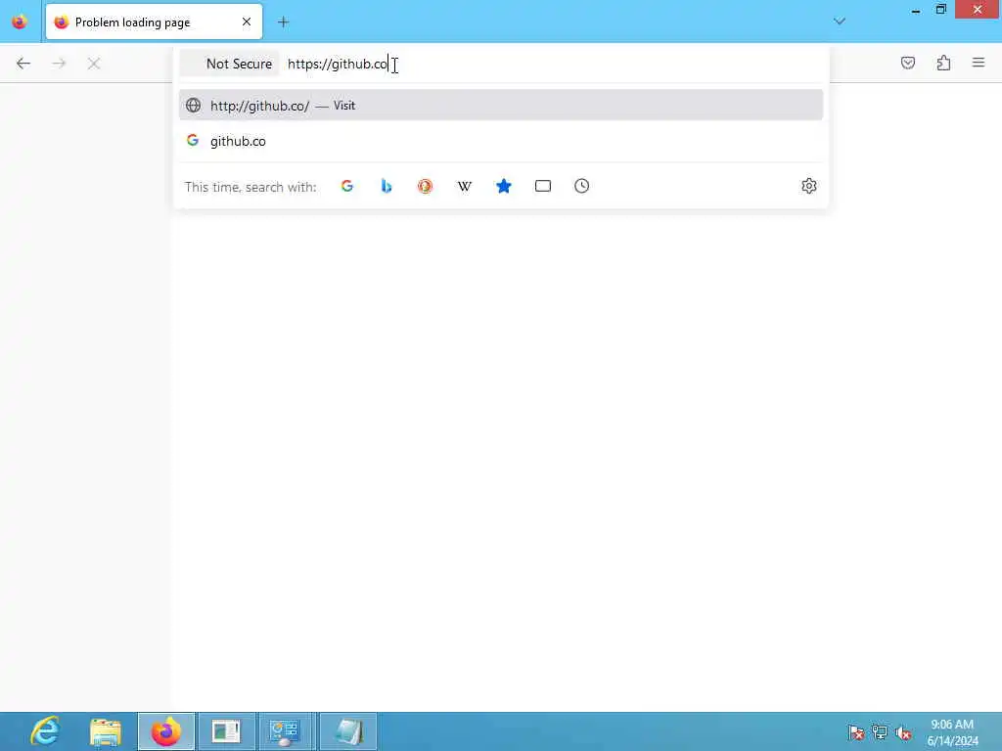Open Control Panel taskbar icon
1002x751 pixels.
click(x=286, y=731)
